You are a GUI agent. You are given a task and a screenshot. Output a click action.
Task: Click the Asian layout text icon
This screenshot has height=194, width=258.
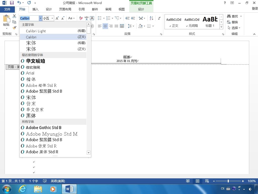pos(141,18)
